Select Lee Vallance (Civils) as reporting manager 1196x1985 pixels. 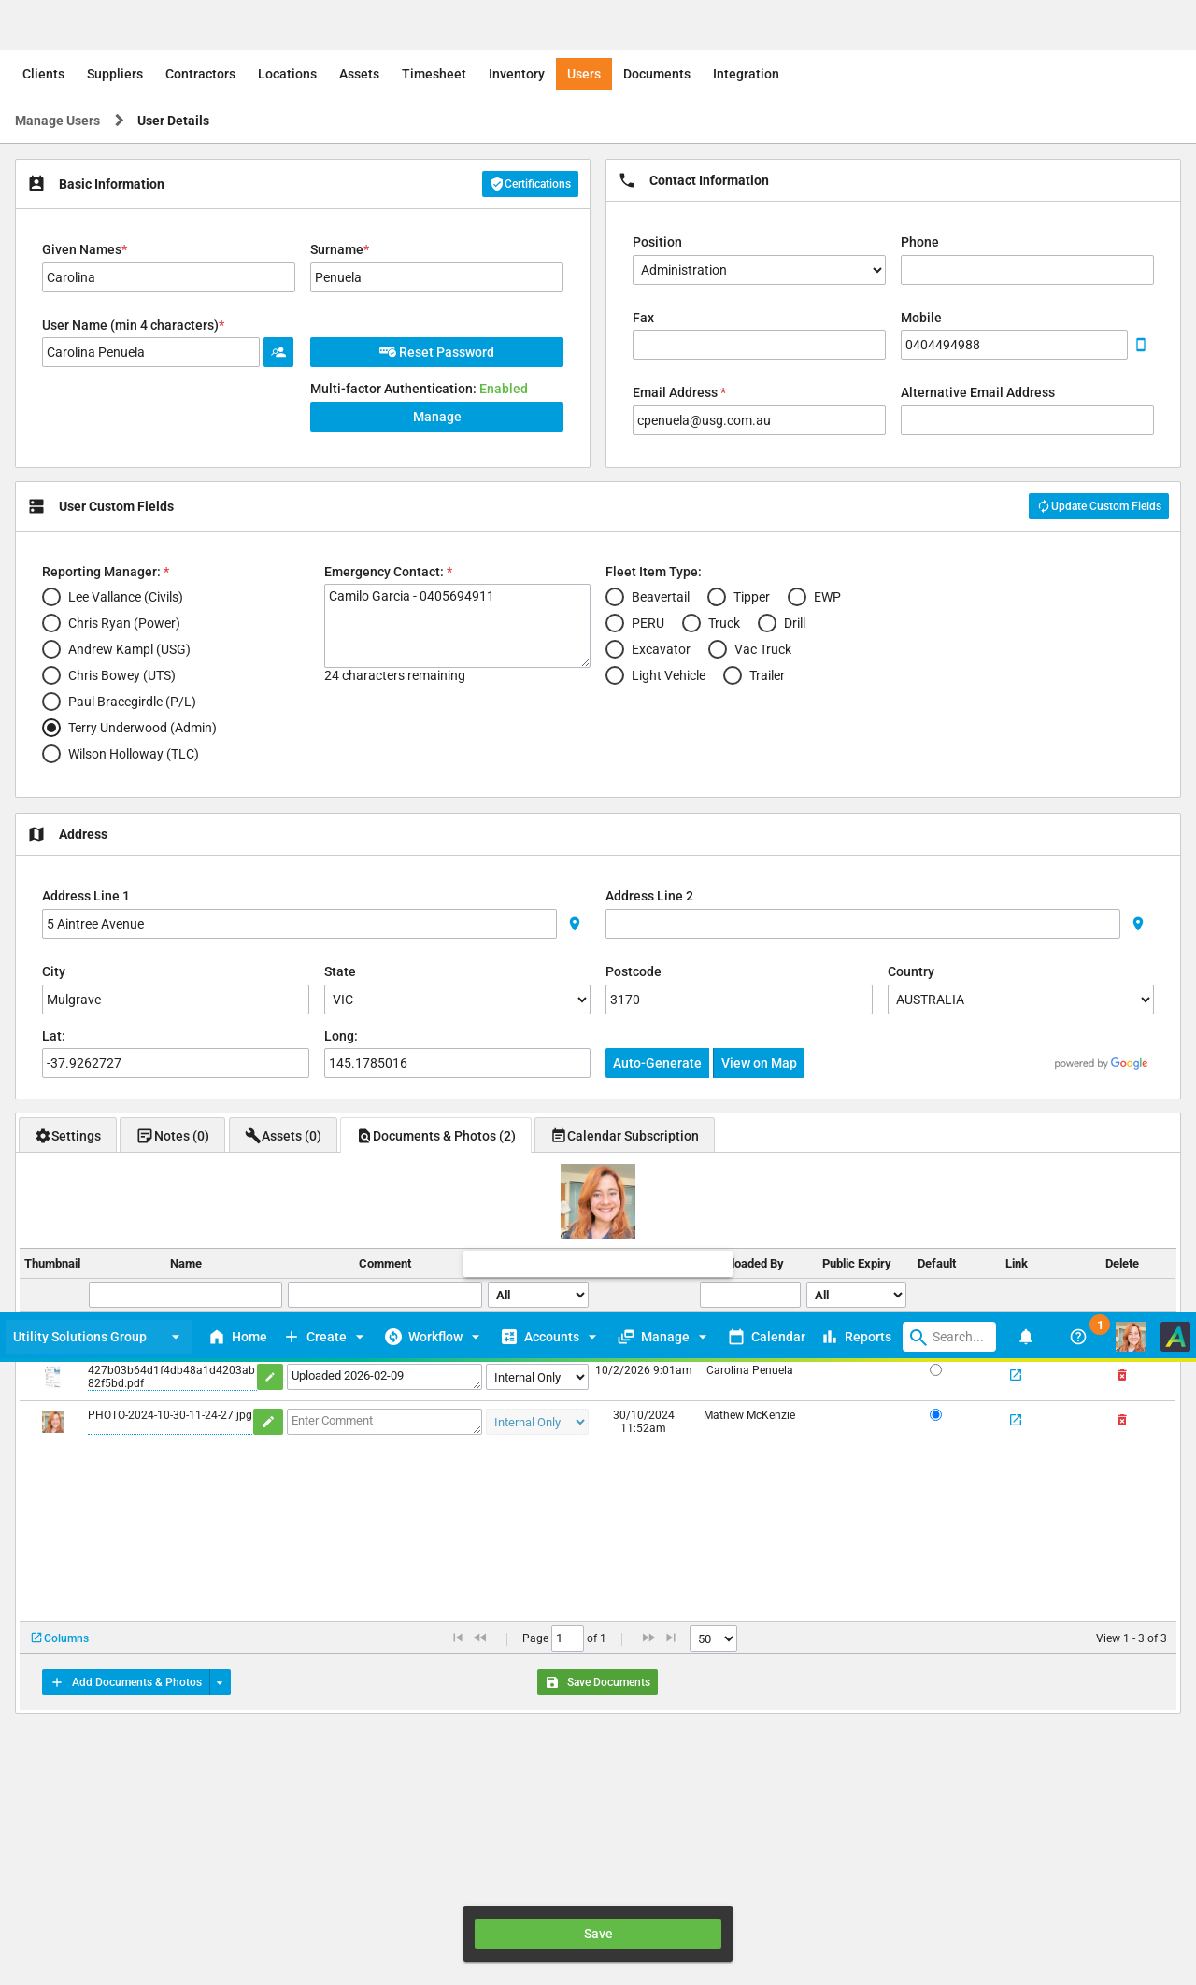tap(51, 597)
